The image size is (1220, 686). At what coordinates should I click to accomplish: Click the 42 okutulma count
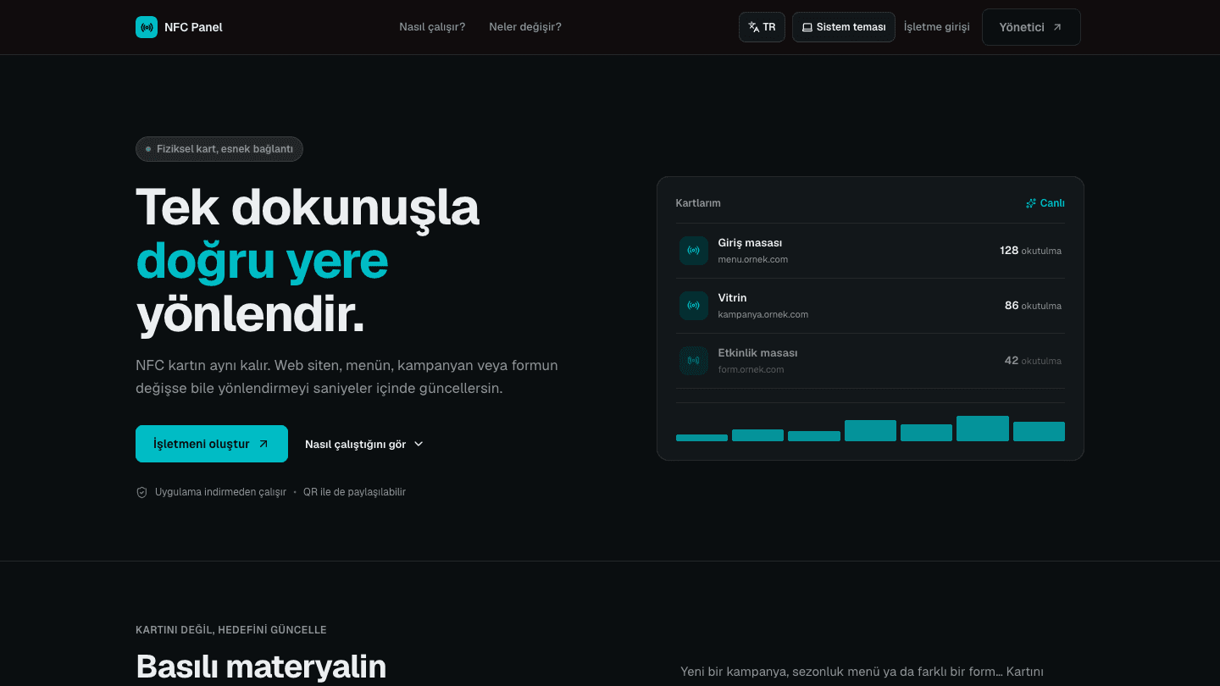[x=1033, y=361]
